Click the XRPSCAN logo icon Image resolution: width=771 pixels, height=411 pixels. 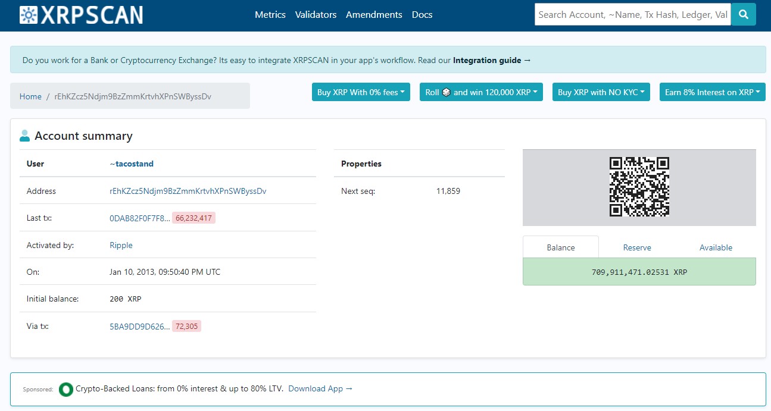(29, 15)
